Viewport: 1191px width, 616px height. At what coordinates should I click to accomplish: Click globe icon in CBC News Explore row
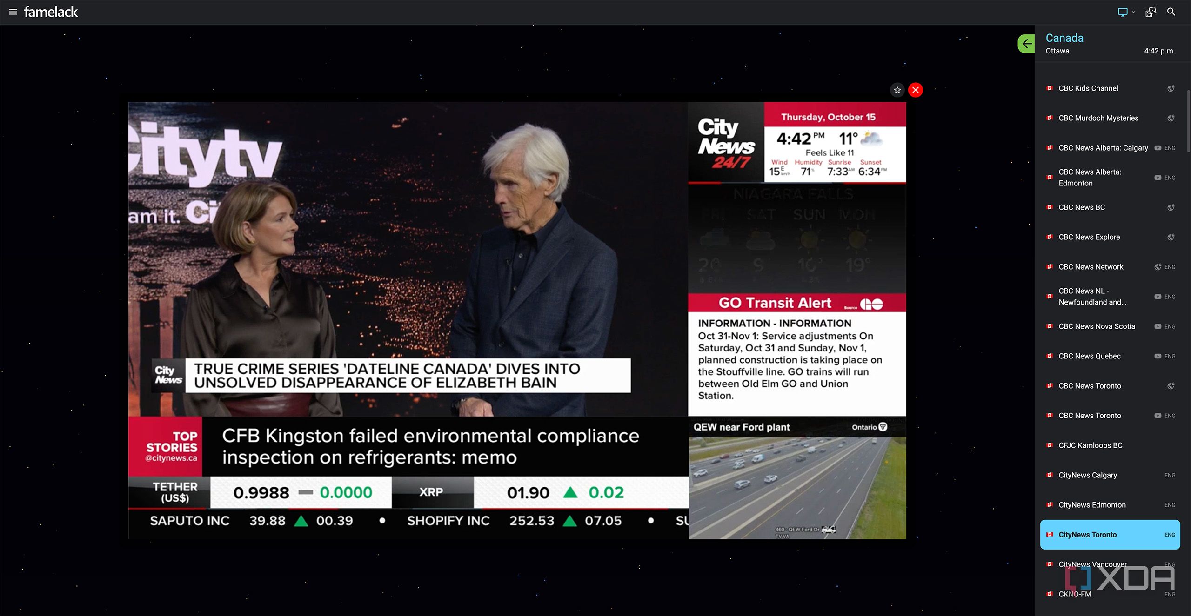click(1171, 237)
